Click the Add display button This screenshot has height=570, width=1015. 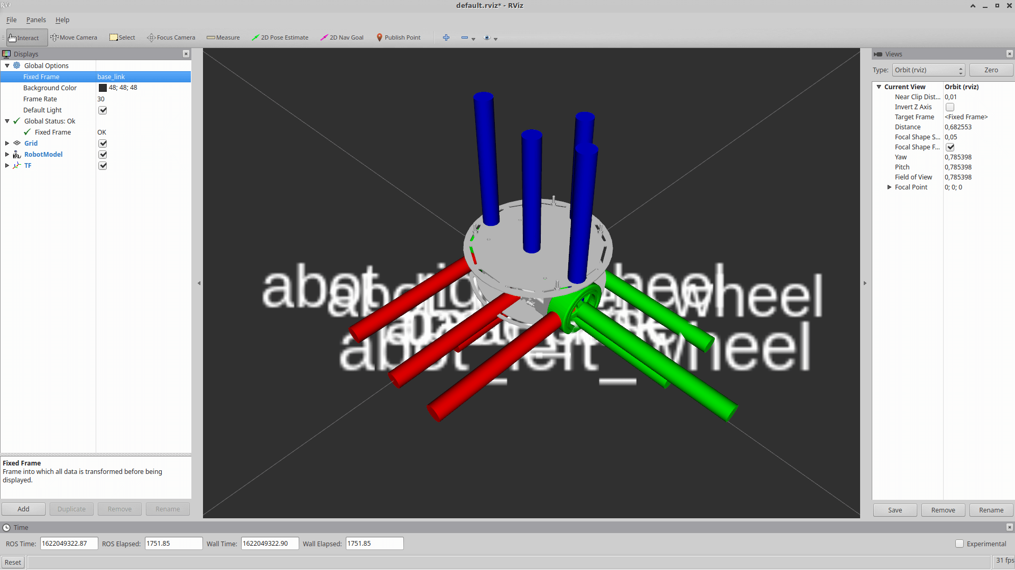pos(23,509)
